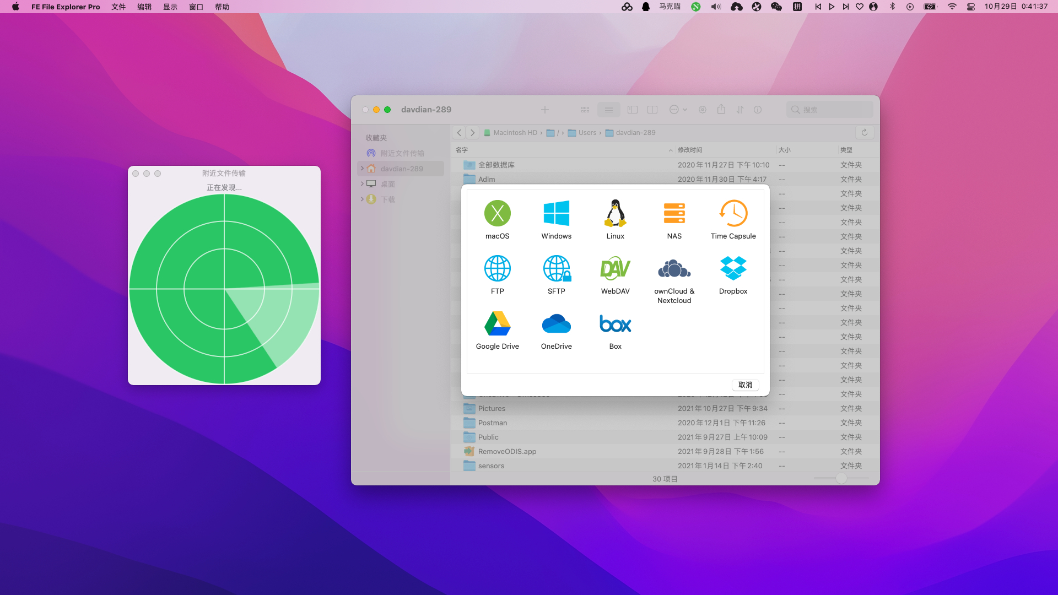Pick the WebDAV connection icon

tap(615, 269)
